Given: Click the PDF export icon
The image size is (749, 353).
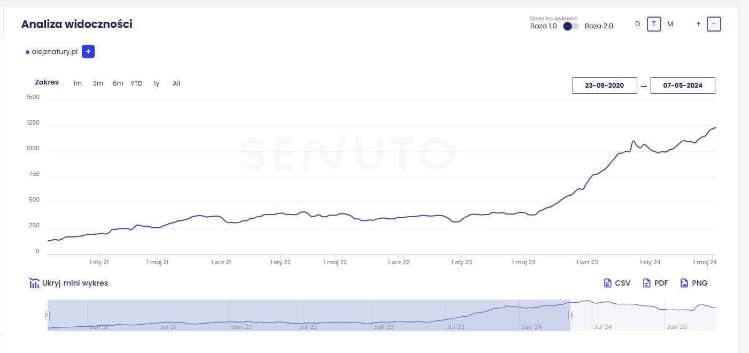Looking at the screenshot, I should click(x=646, y=283).
